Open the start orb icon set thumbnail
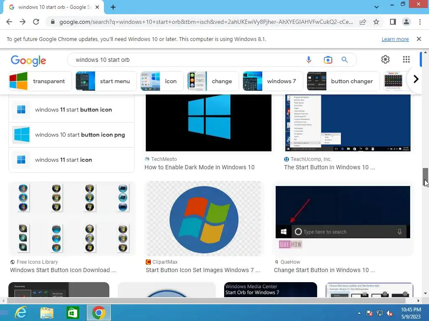This screenshot has width=429, height=321. [x=72, y=218]
